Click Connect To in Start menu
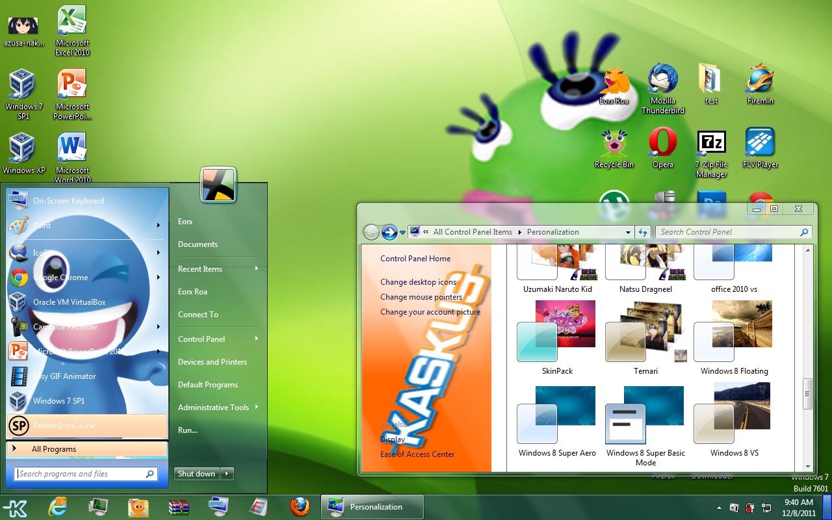This screenshot has width=832, height=520. click(198, 315)
